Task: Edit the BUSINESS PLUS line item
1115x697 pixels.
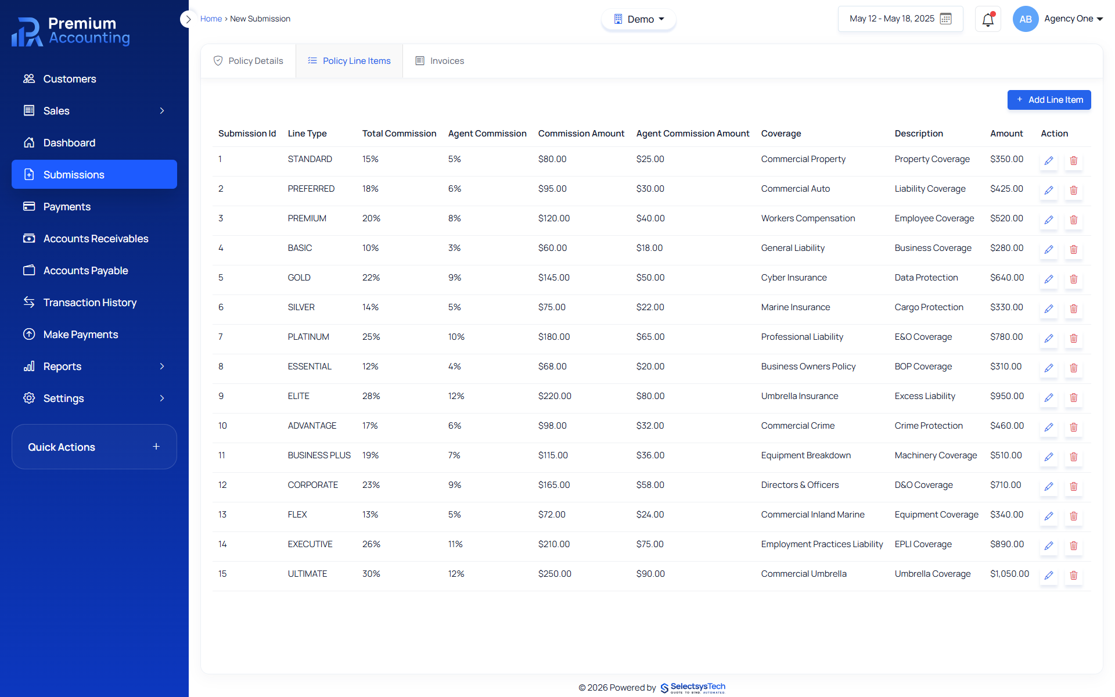Action: [x=1049, y=457]
